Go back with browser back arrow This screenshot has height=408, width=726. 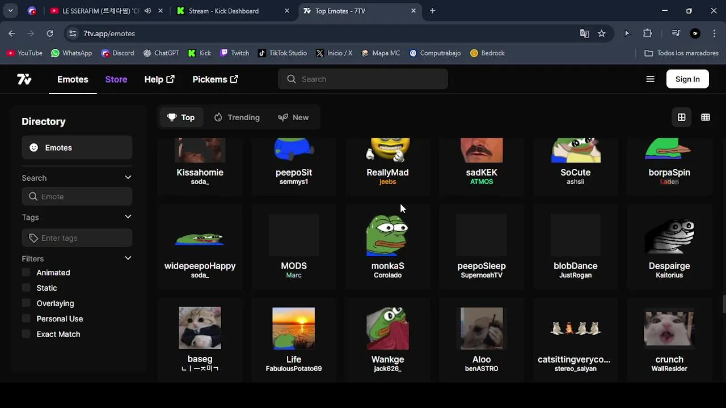pyautogui.click(x=12, y=33)
